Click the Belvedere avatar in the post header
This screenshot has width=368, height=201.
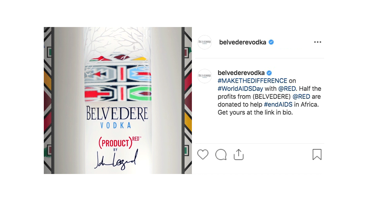click(x=205, y=42)
